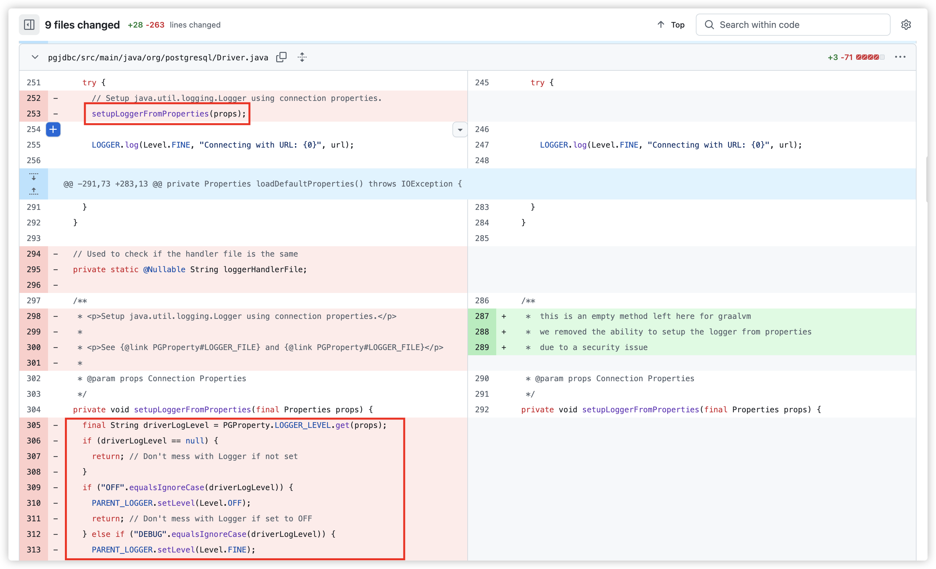Image resolution: width=936 pixels, height=569 pixels.
Task: Click the search magnifier icon
Action: point(709,25)
